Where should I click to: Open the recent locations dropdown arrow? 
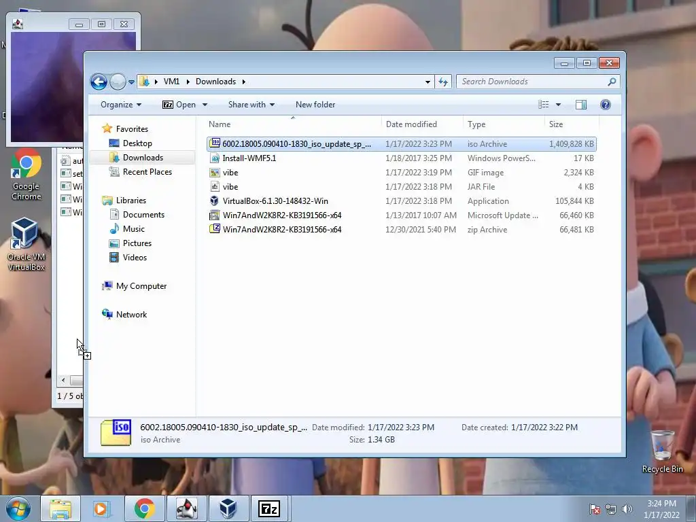click(131, 82)
